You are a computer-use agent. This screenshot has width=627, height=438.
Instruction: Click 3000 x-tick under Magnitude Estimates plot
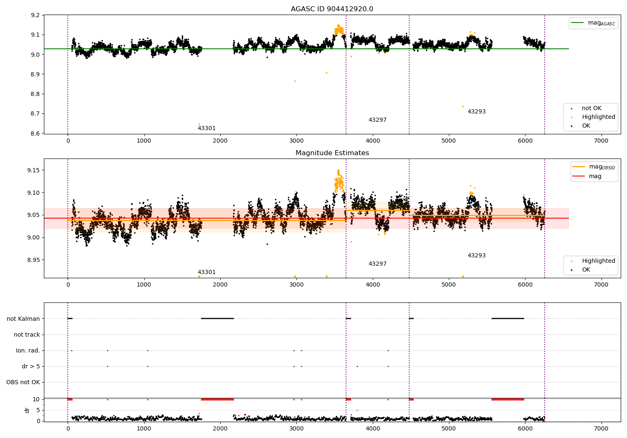point(296,285)
